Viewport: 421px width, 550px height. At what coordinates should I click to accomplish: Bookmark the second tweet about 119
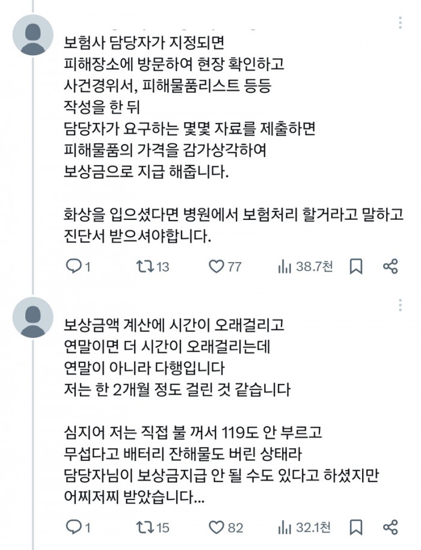[356, 528]
